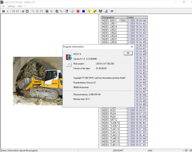Click the edit note pencil icon
Viewport: 192px width, 152px height.
[67, 11]
